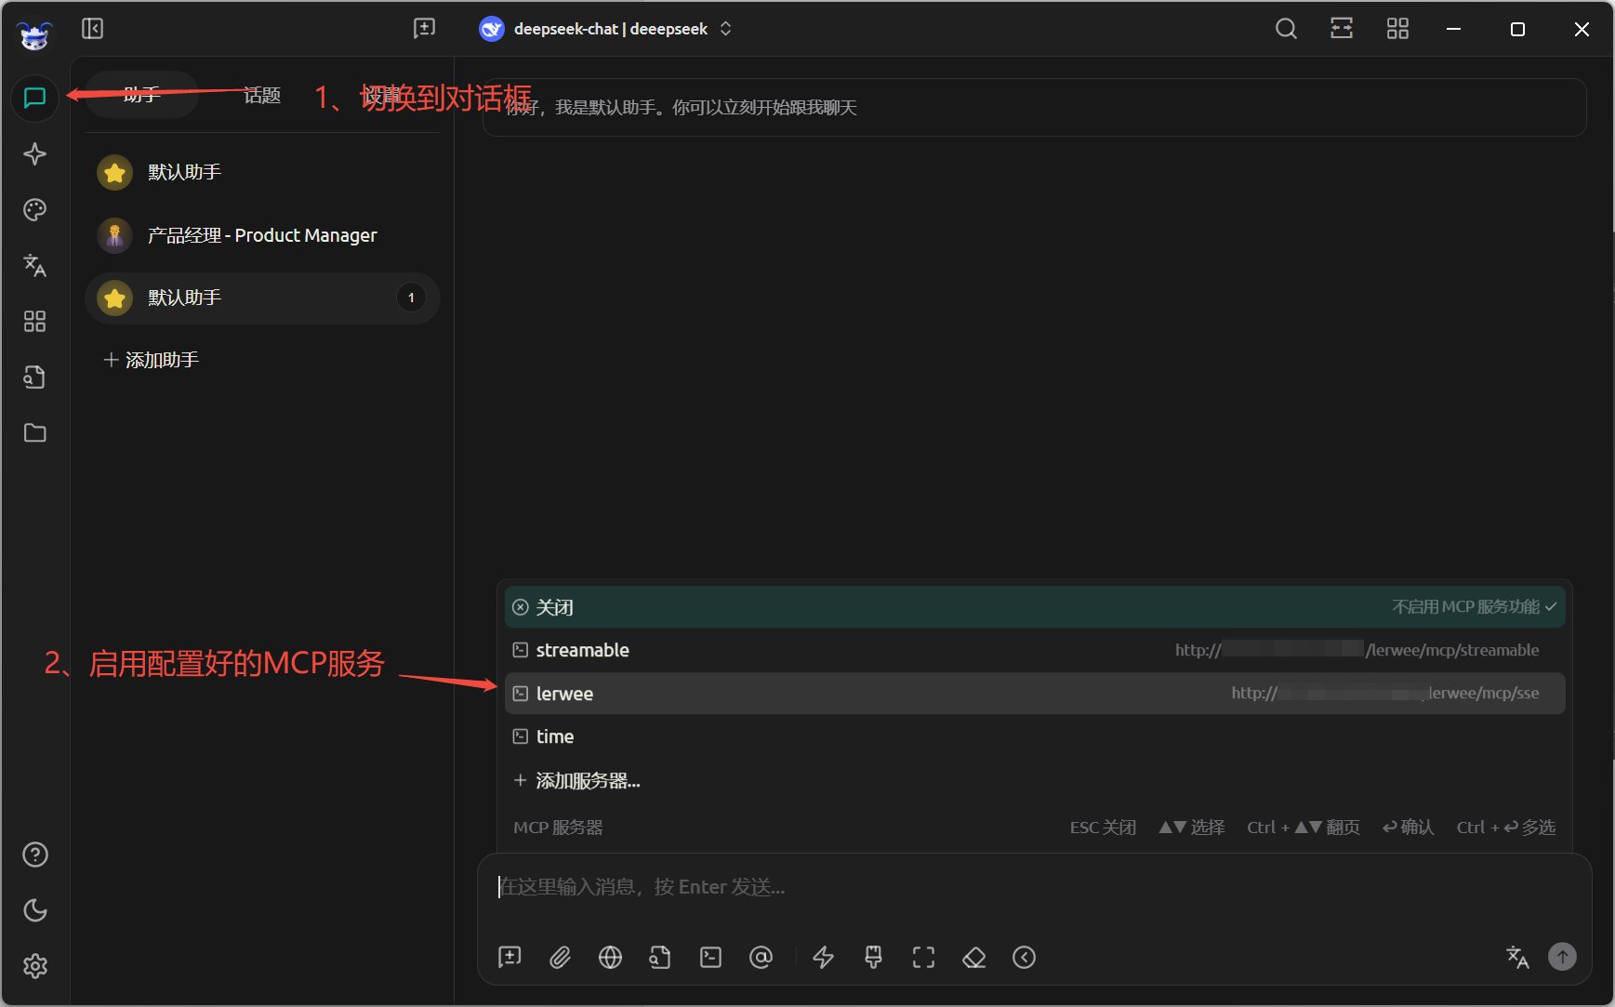This screenshot has height=1007, width=1615.
Task: Create new topic icon in top bar
Action: pos(424,29)
